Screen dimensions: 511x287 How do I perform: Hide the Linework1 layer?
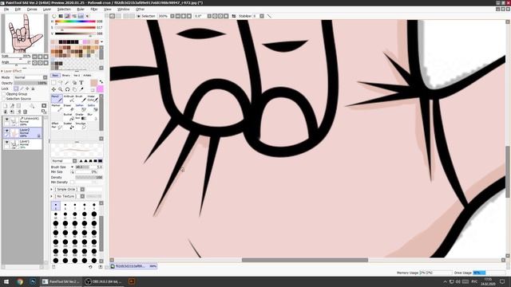[x=7, y=120]
